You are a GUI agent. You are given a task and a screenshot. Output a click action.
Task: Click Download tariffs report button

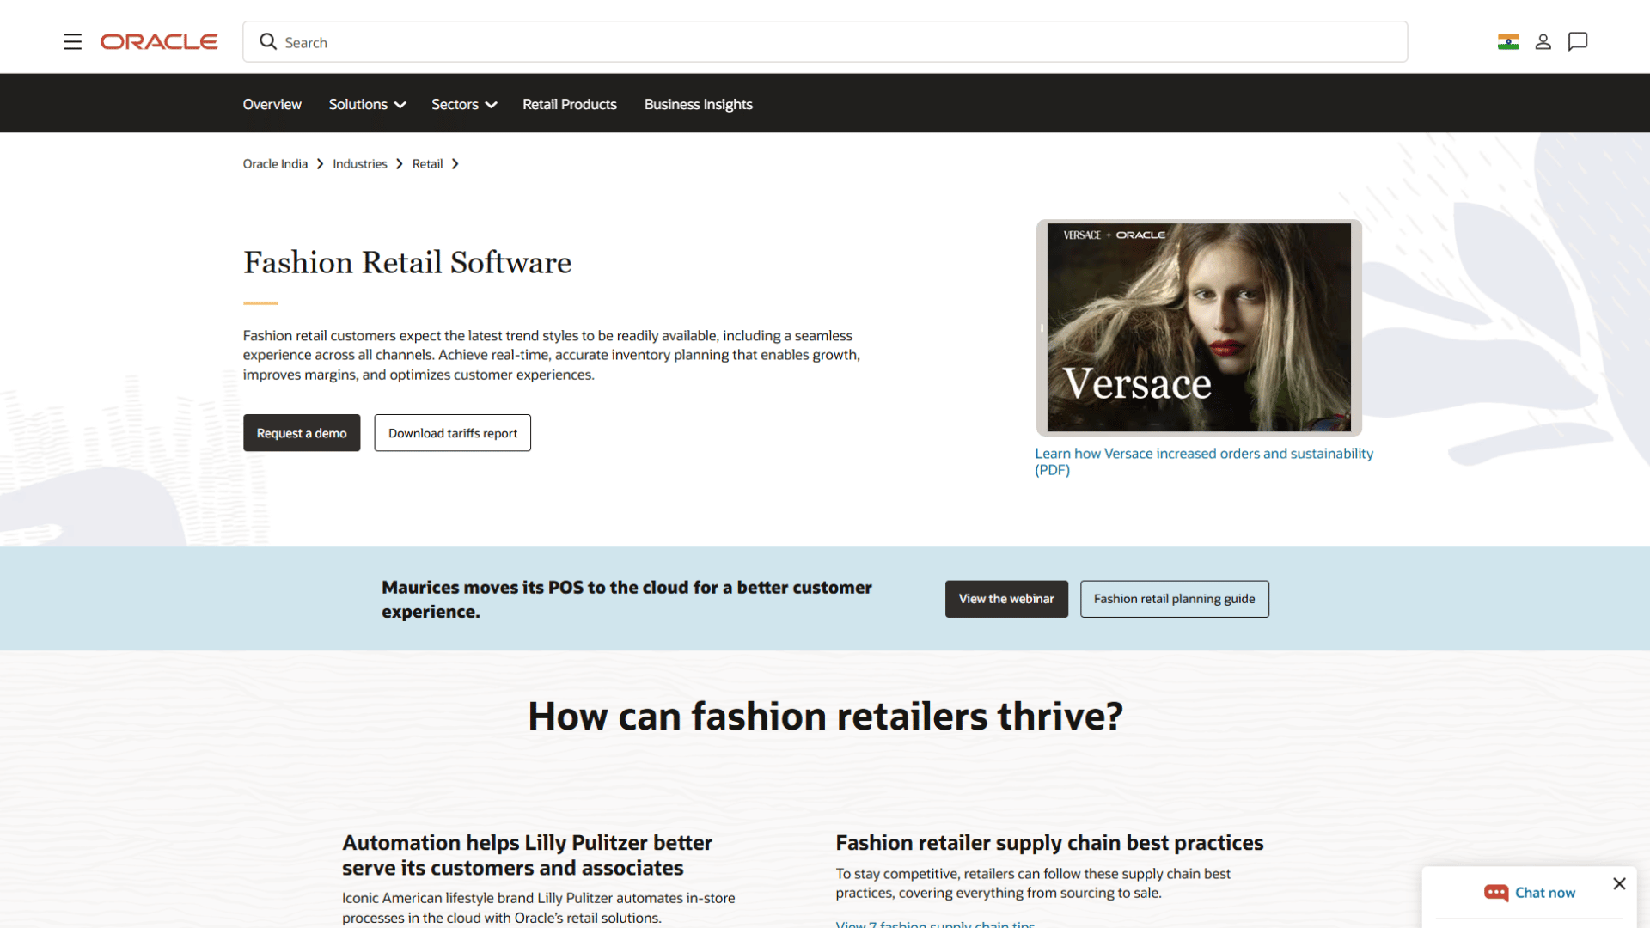[x=453, y=433]
